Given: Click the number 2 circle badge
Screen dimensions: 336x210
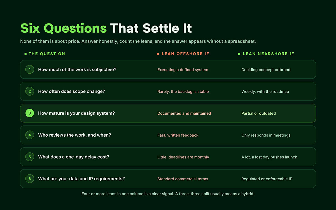Looking at the screenshot, I should [30, 91].
